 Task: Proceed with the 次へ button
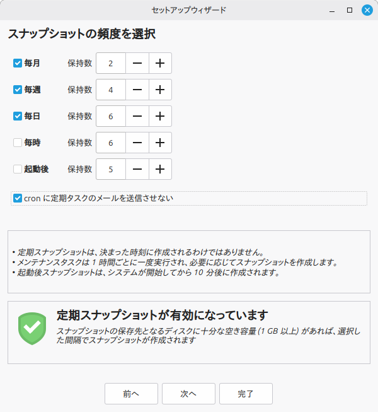[x=188, y=394]
